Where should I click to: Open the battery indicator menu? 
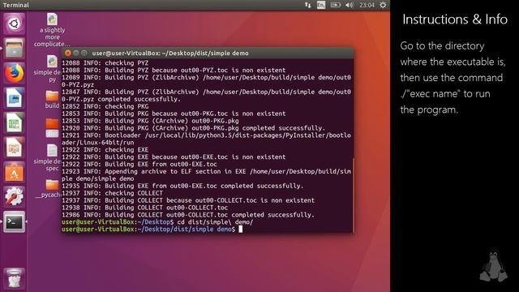coord(335,5)
